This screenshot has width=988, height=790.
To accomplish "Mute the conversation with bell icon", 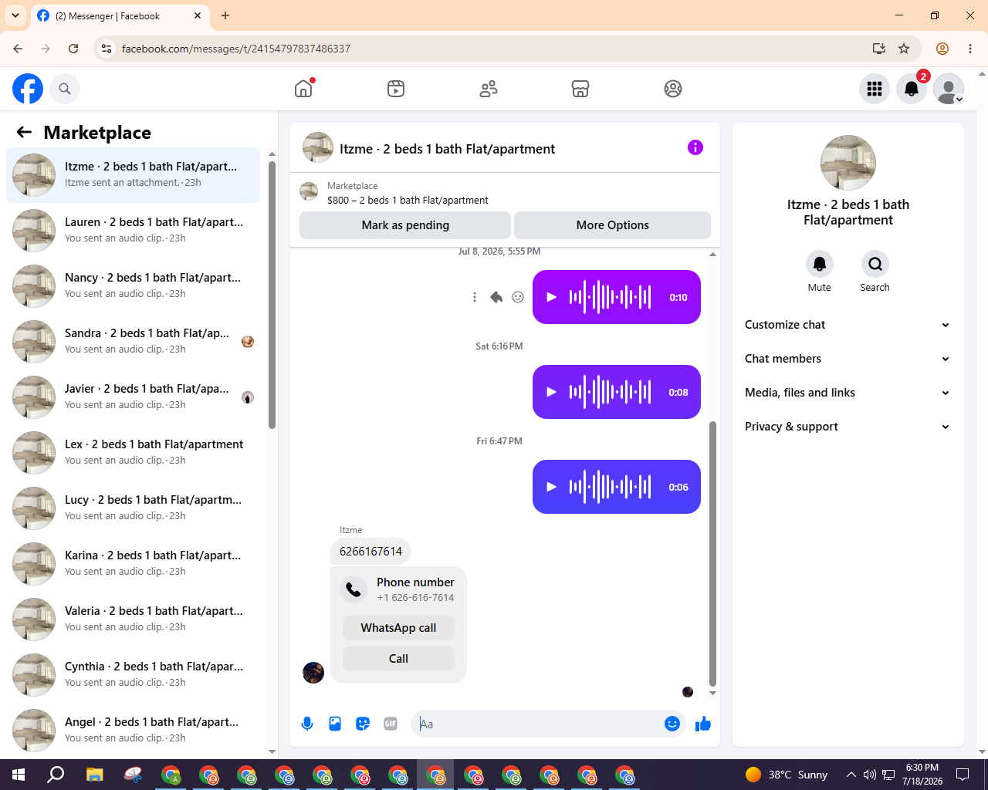I will (x=820, y=264).
